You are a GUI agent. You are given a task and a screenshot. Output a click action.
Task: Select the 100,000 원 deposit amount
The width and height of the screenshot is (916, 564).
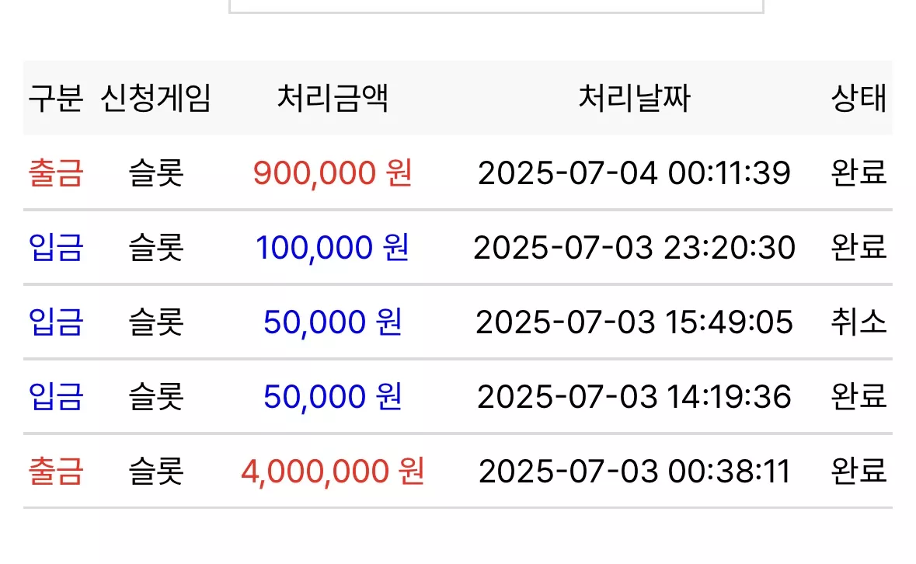click(333, 248)
